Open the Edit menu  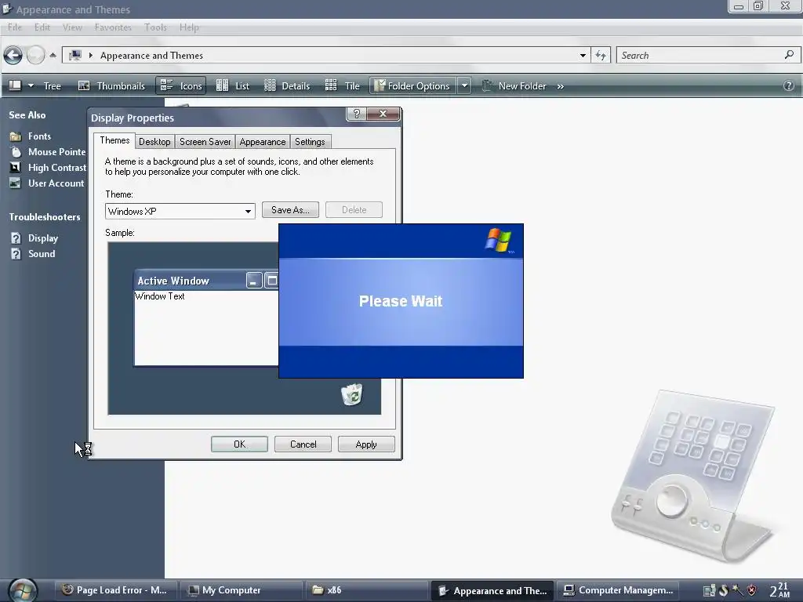tap(42, 27)
